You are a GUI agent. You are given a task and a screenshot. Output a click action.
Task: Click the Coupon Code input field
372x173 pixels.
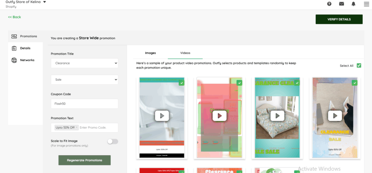coord(84,104)
